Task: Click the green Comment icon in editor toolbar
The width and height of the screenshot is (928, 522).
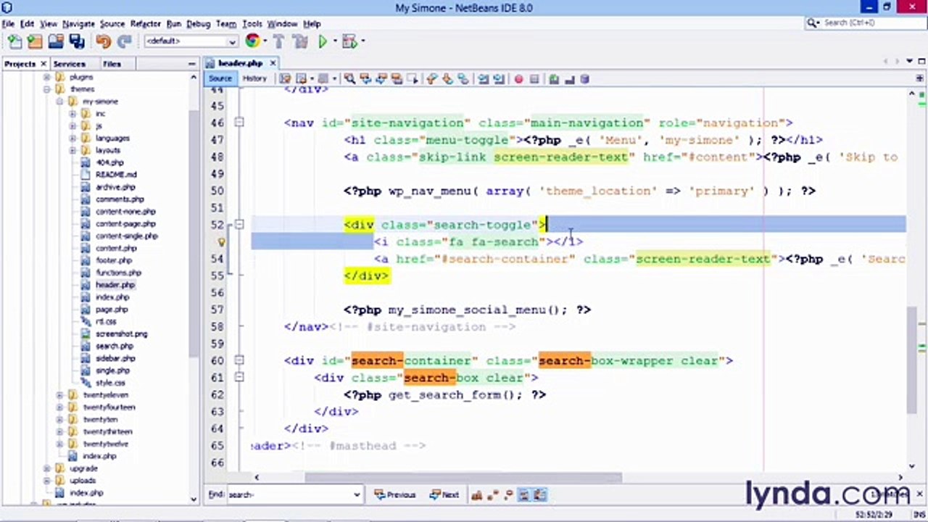Action: tap(554, 78)
